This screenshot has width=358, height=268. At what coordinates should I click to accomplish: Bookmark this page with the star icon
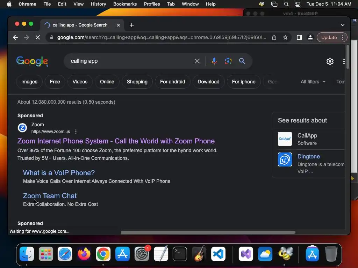[x=285, y=37]
